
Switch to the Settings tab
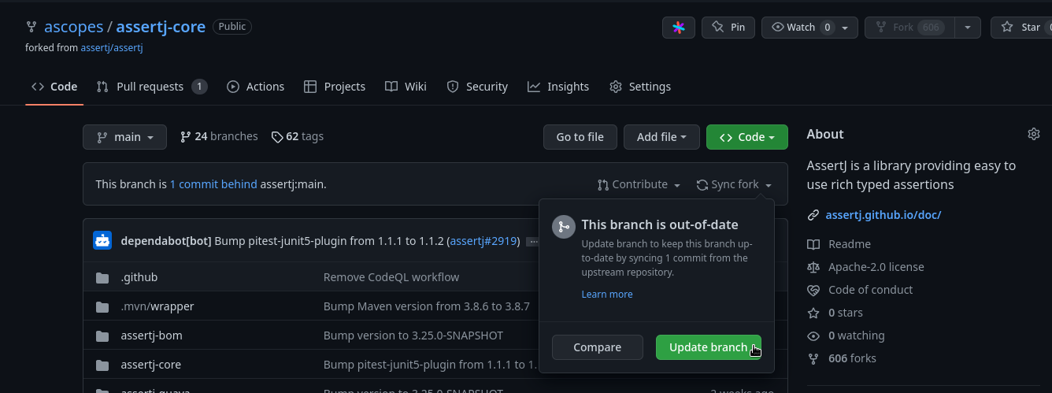point(640,87)
